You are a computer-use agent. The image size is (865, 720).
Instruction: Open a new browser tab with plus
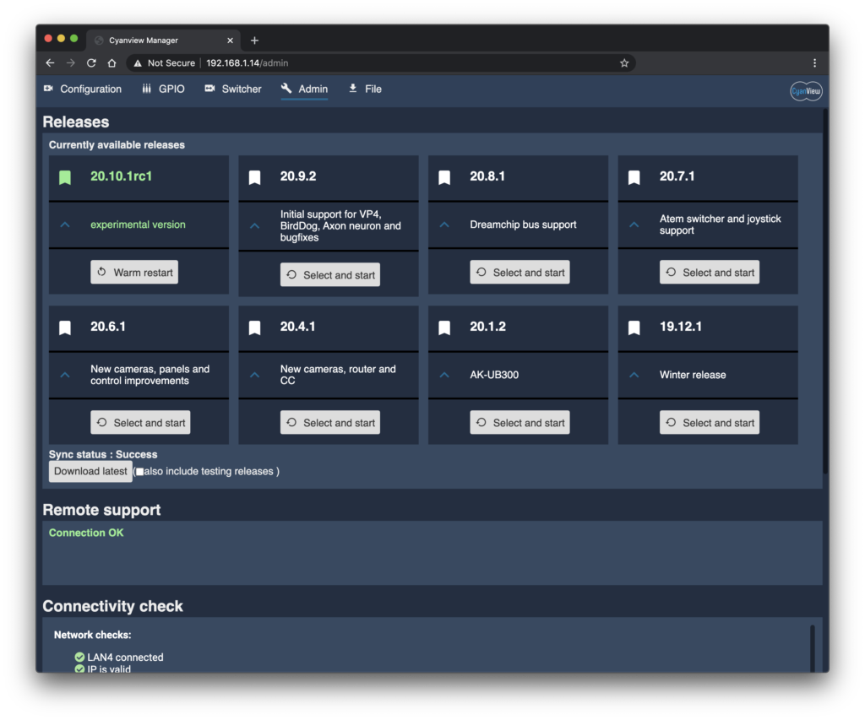(x=254, y=41)
